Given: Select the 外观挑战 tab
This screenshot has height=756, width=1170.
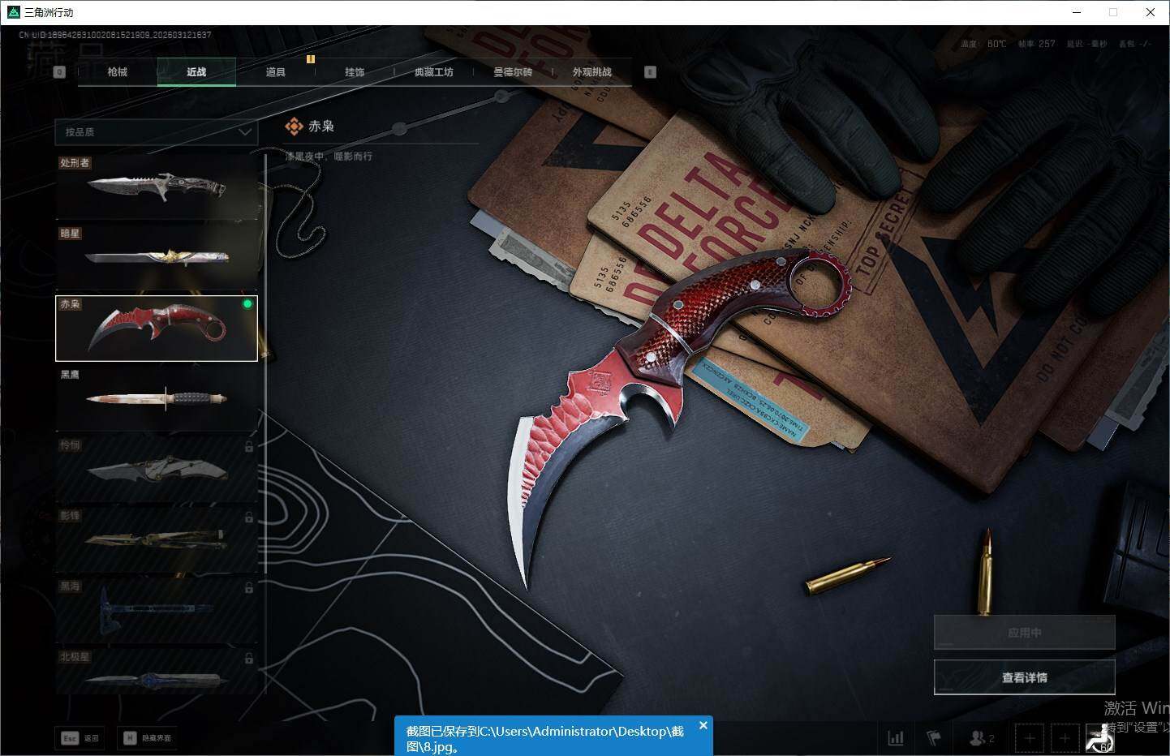Looking at the screenshot, I should coord(591,72).
